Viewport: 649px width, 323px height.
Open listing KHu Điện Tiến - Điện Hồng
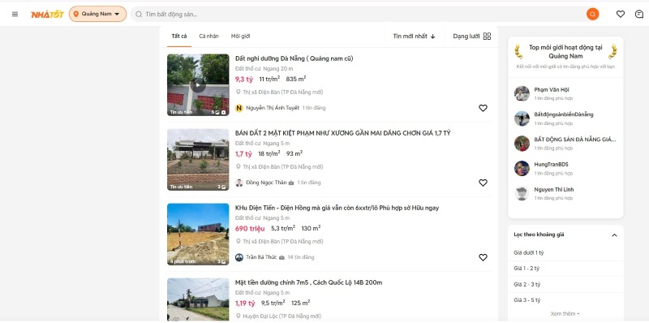click(x=337, y=208)
